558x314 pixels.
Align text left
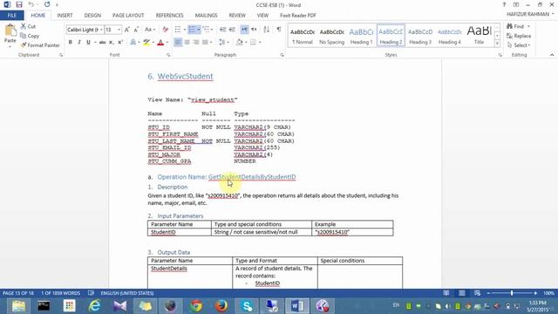coord(178,43)
